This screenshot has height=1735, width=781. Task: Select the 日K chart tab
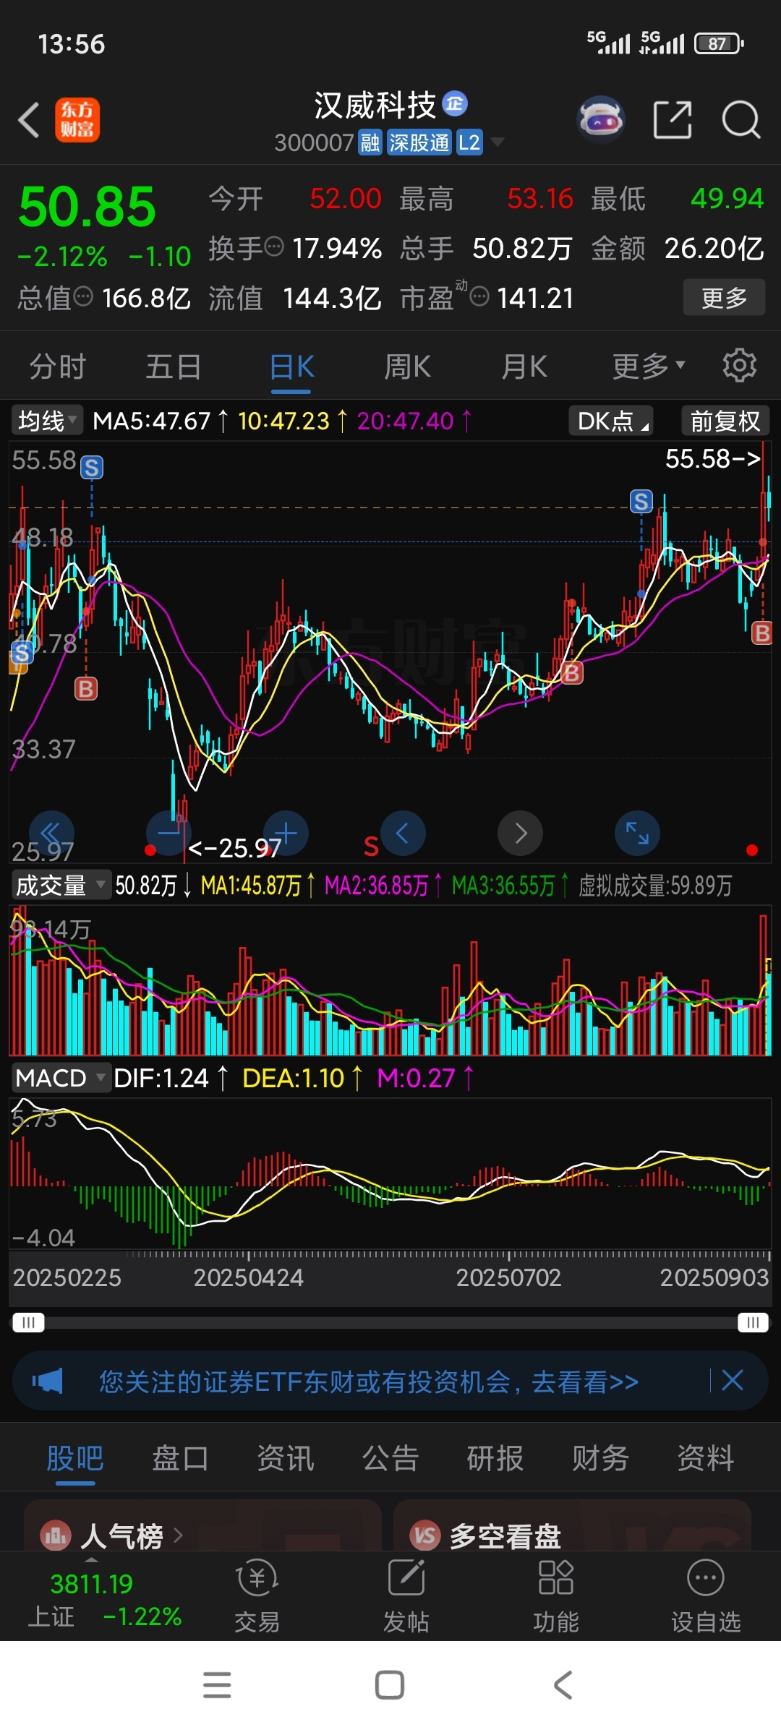pos(291,367)
